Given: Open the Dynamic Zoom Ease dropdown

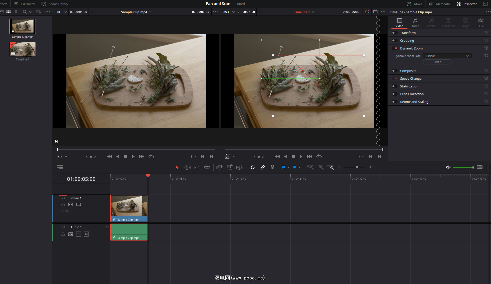Looking at the screenshot, I should [447, 56].
